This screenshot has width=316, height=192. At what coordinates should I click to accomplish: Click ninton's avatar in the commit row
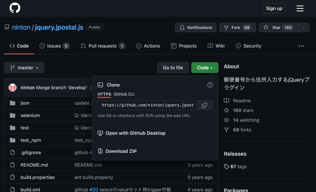click(12, 88)
